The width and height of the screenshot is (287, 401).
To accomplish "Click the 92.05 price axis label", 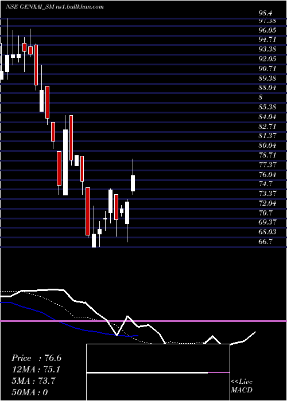I will 267,59.
